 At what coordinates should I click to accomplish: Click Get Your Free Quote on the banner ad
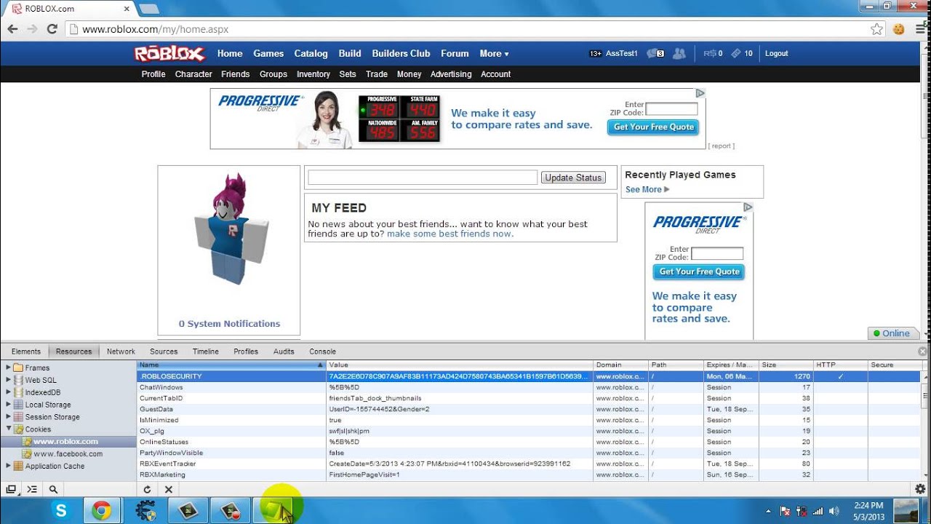point(654,127)
